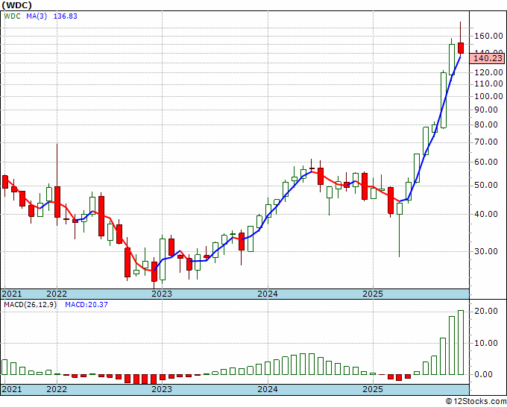Click the WDC legend label
Screen dimensions: 507x407
(x=12, y=16)
